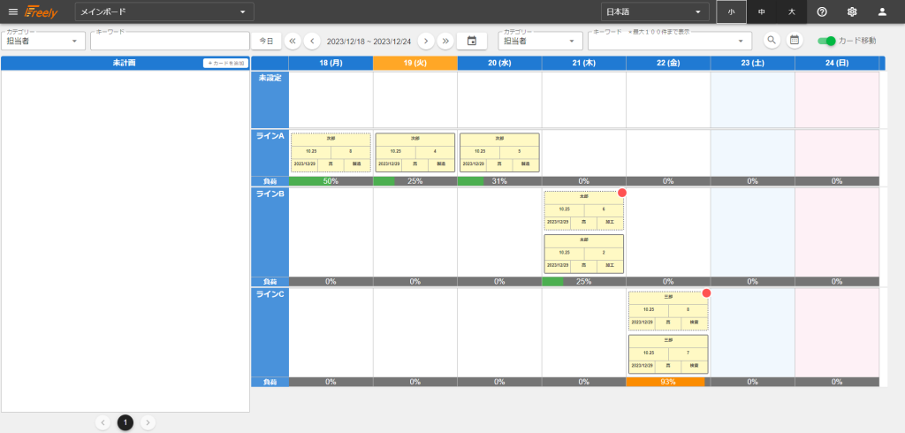The image size is (905, 433).
Task: Open the left カテゴリー 担当者 dropdown
Action: pyautogui.click(x=42, y=41)
